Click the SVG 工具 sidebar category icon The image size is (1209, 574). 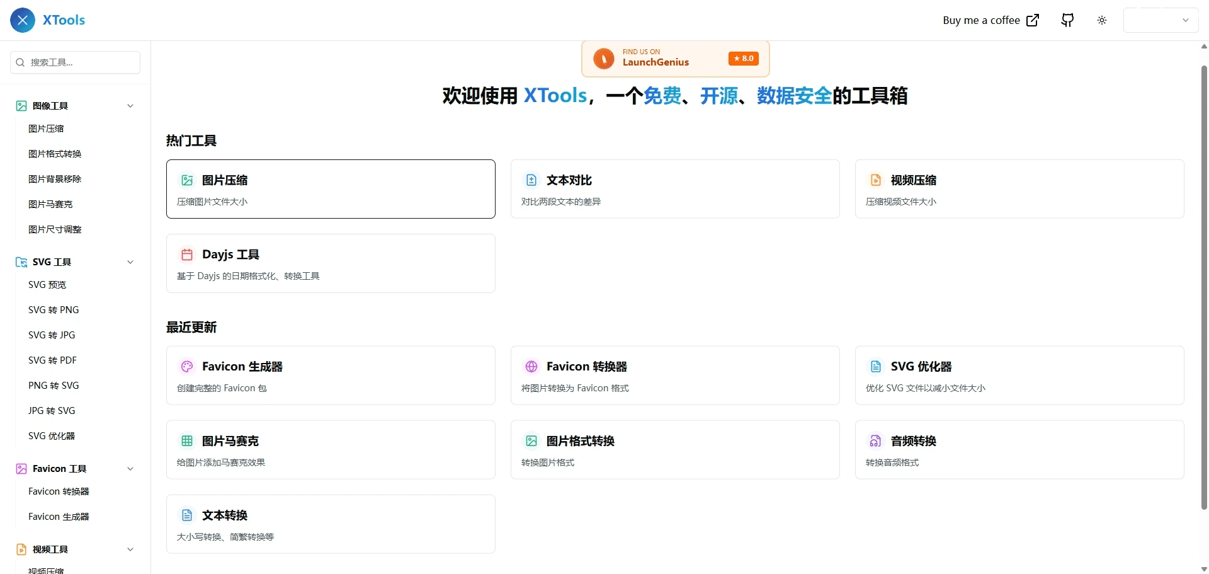[21, 262]
